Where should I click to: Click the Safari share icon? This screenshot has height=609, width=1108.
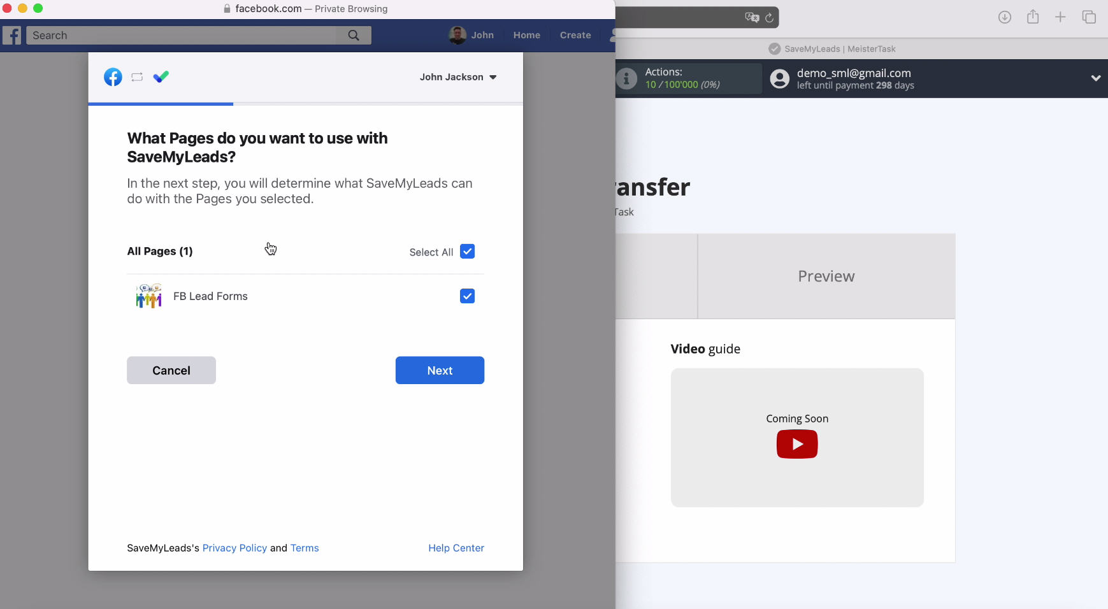tap(1033, 17)
